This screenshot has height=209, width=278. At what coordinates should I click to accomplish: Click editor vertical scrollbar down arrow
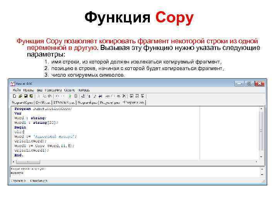[x=261, y=157]
